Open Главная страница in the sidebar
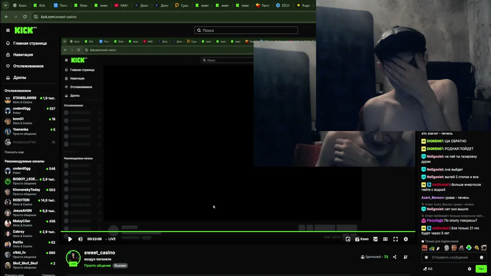Viewport: 491px width, 276px height. (x=26, y=43)
